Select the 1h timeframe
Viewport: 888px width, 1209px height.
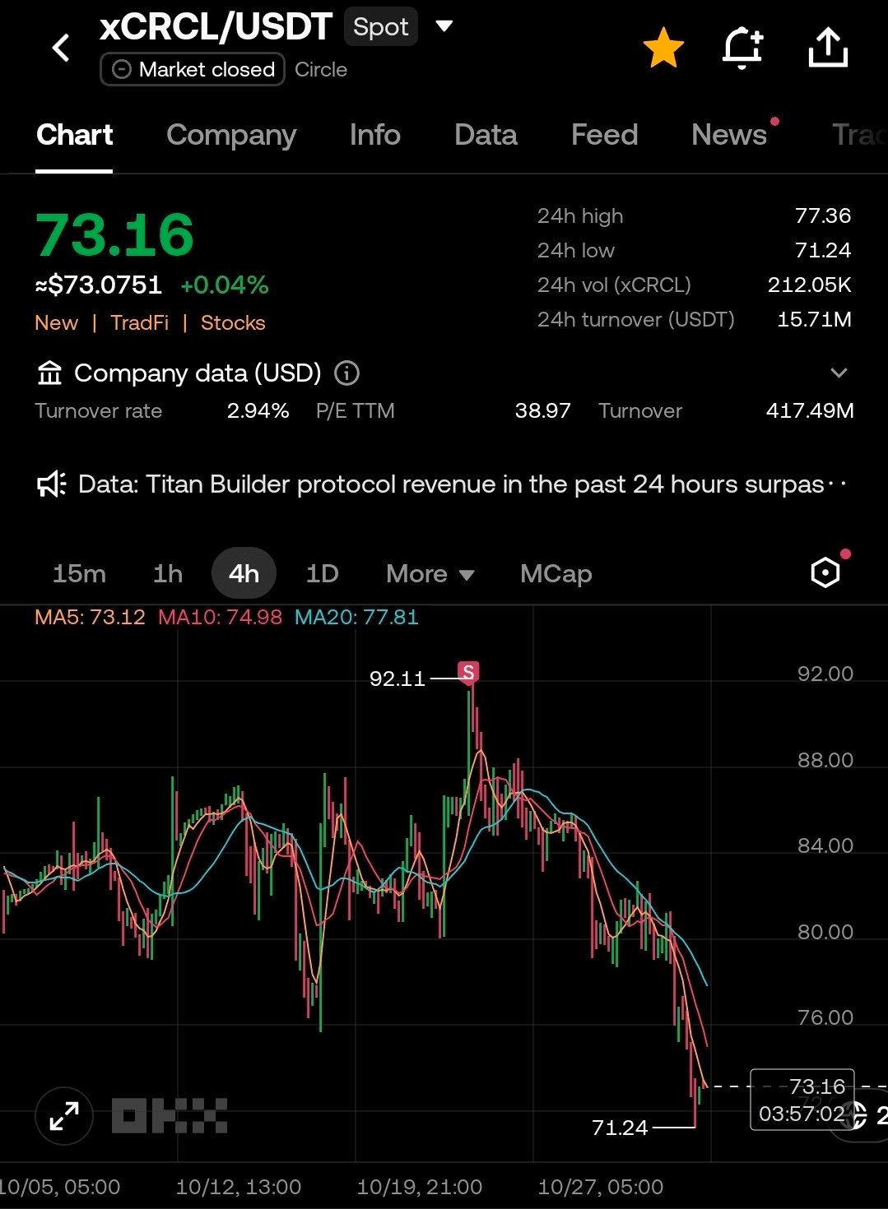pos(168,574)
